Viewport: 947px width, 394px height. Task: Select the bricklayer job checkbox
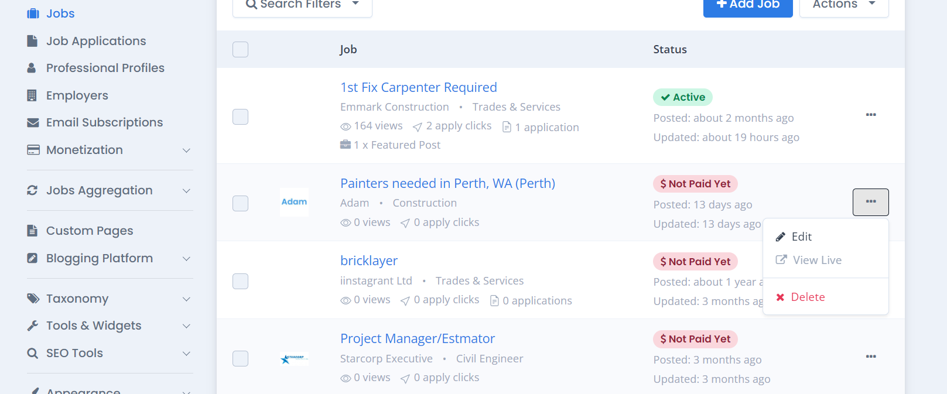[240, 281]
